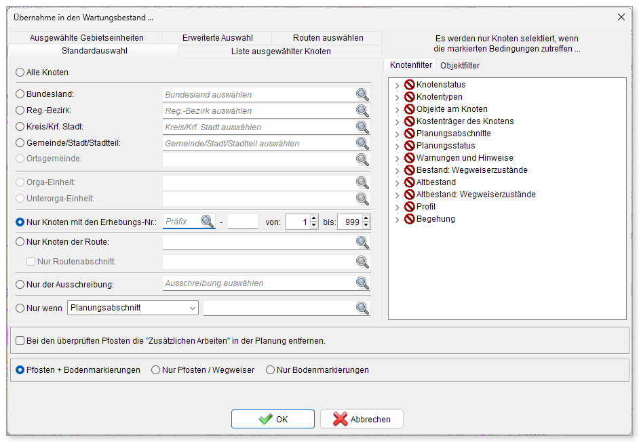639x442 pixels.
Task: Toggle the Planungsstatus filter icon
Action: 409,146
